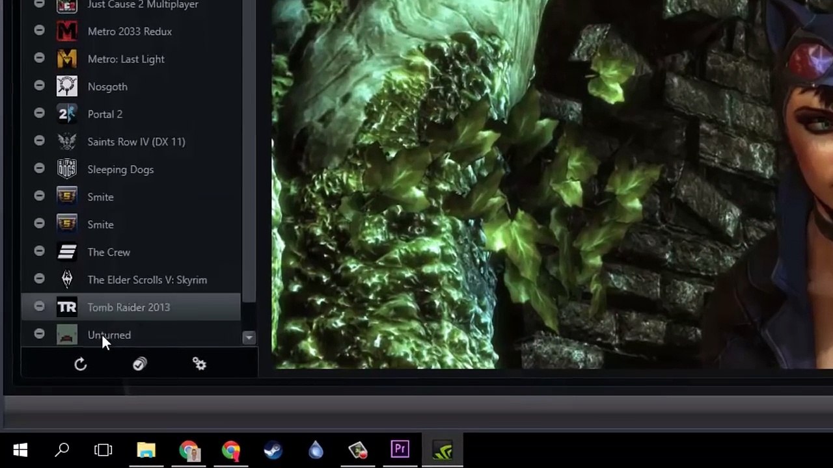Click the minus status icon beside Skyrim
The height and width of the screenshot is (468, 833).
[39, 279]
